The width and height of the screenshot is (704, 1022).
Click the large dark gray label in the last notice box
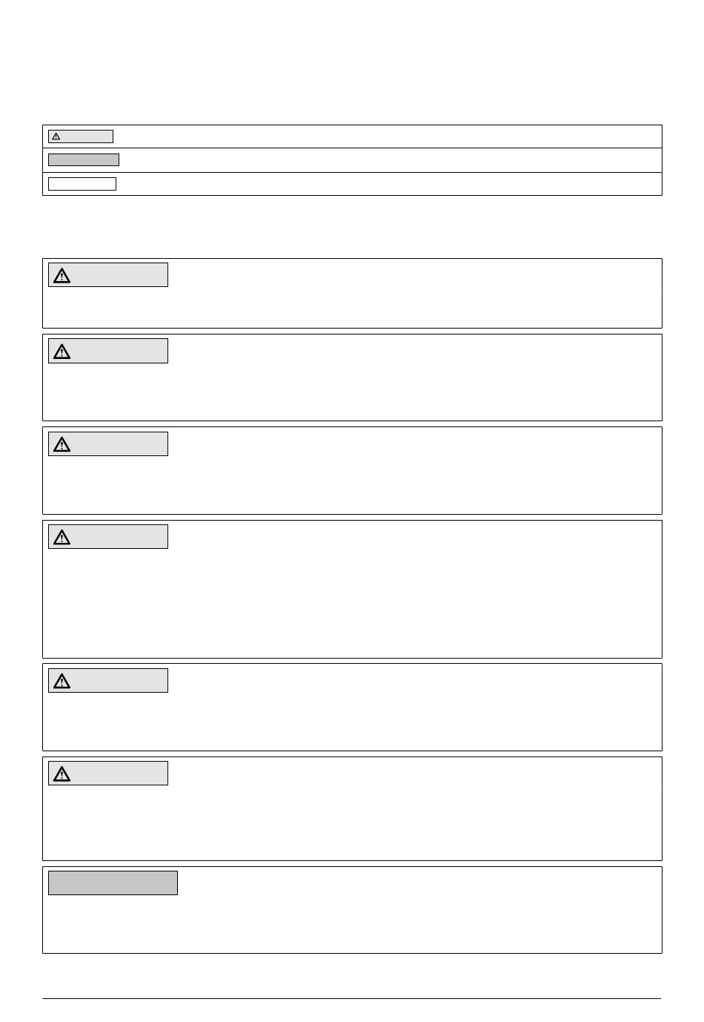113,883
